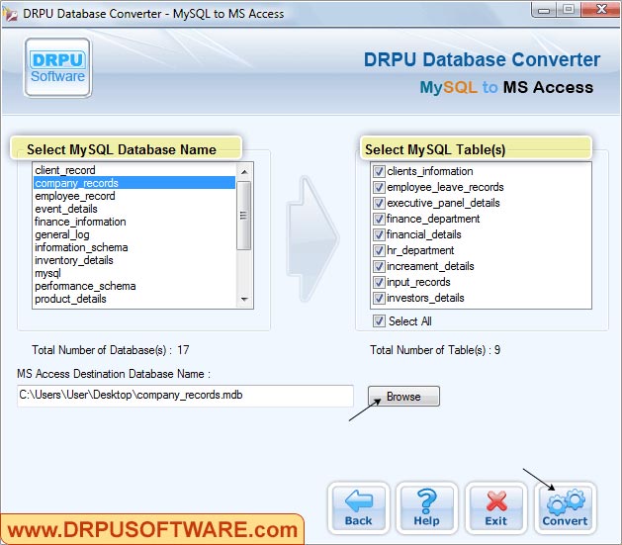Uncheck the employee_leave_records table
This screenshot has width=622, height=545.
point(379,187)
